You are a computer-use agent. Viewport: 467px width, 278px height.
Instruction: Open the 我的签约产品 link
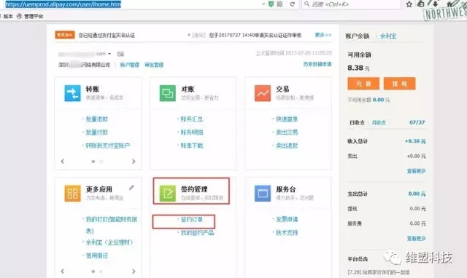[197, 233]
